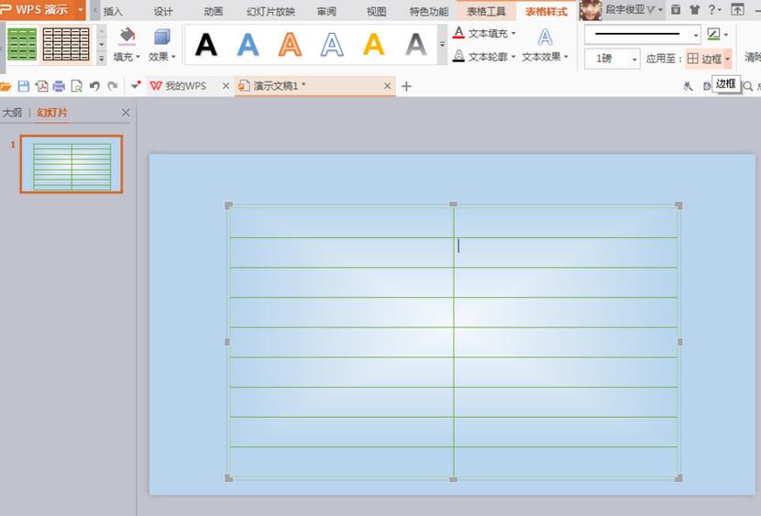The width and height of the screenshot is (761, 516).
Task: Close the 演示文稿1 tab
Action: tap(387, 86)
